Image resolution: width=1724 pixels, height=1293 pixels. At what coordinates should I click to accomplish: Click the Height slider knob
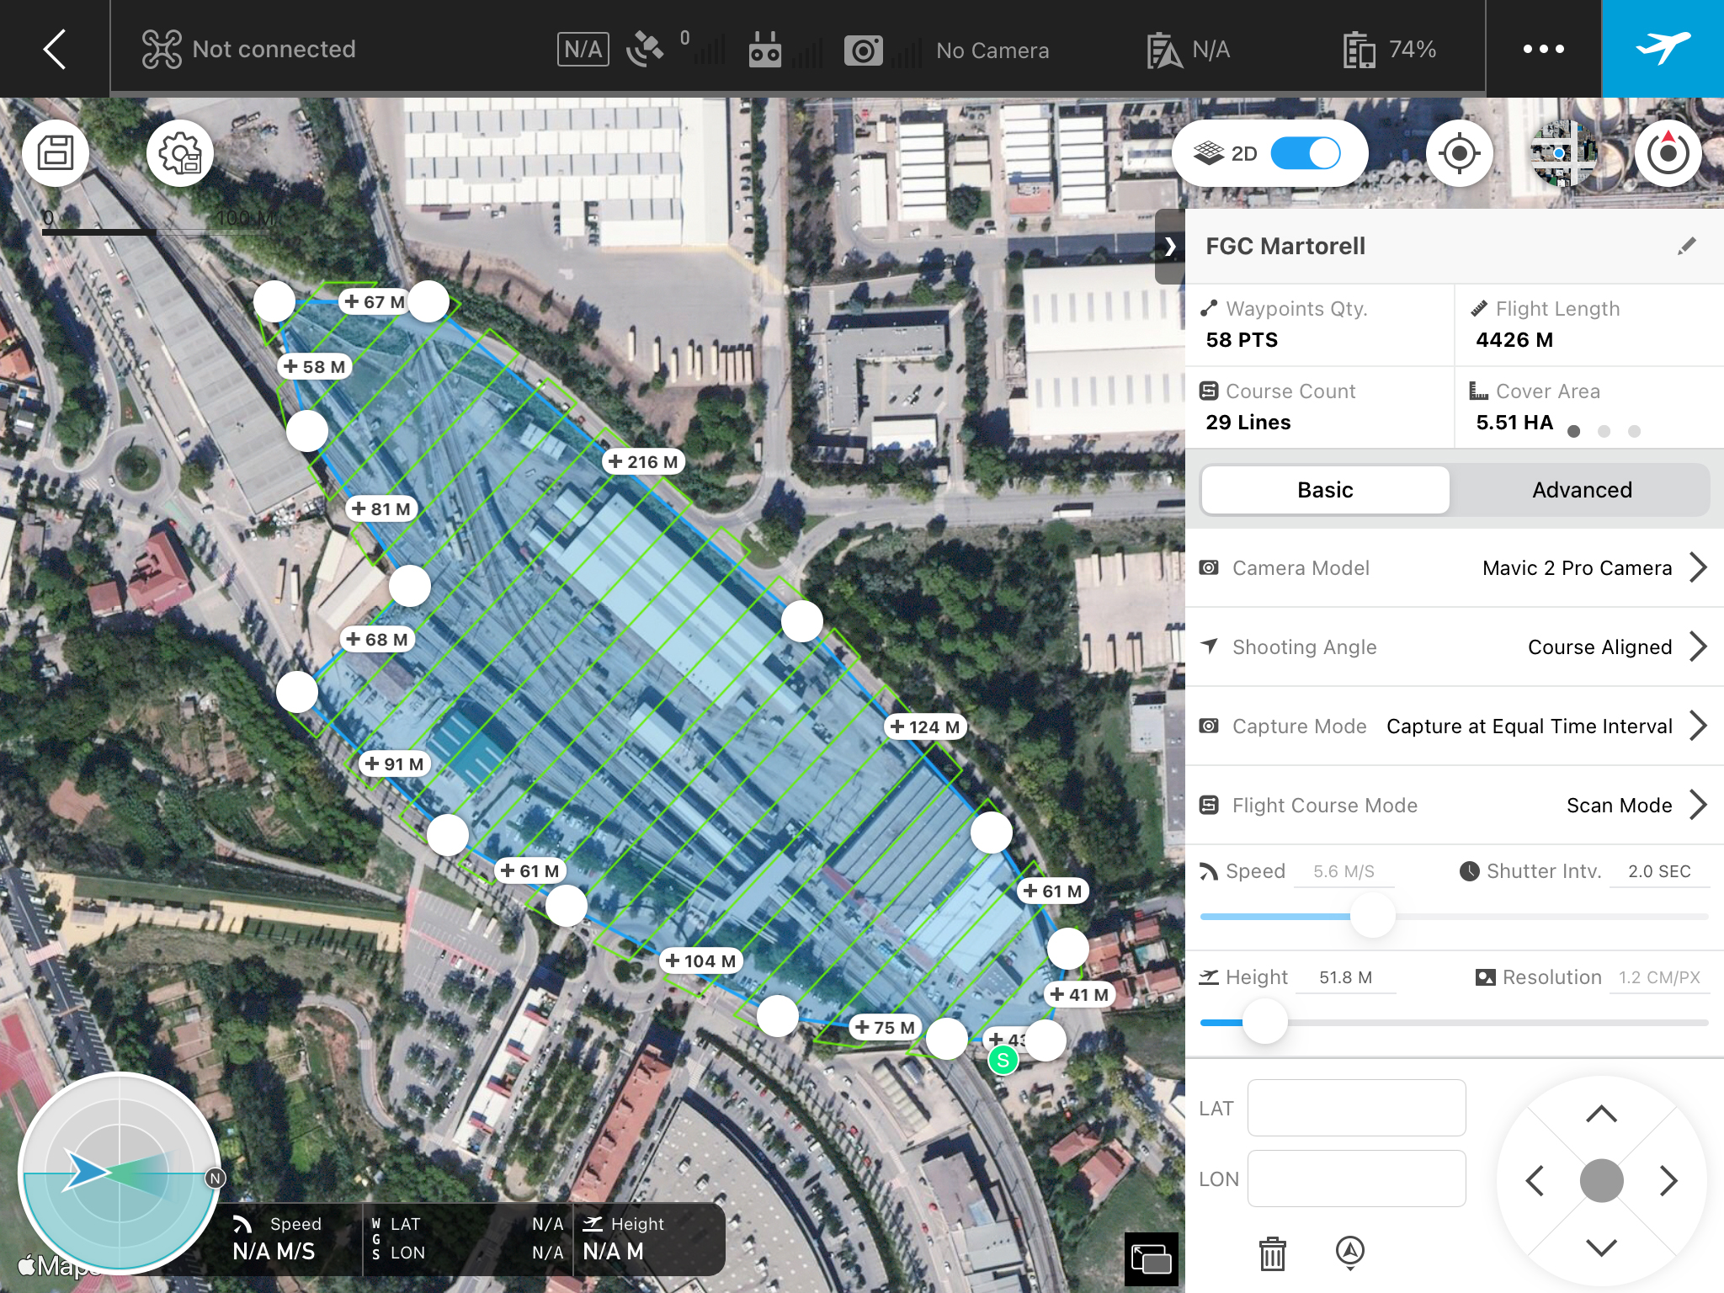pyautogui.click(x=1265, y=1022)
